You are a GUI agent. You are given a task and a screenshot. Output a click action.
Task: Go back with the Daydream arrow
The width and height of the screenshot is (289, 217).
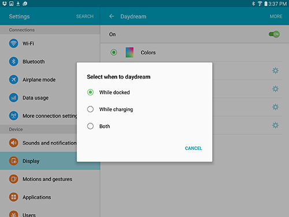tap(112, 16)
